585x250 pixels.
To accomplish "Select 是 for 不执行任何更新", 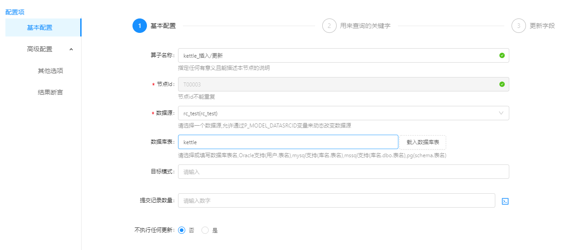I will (205, 230).
